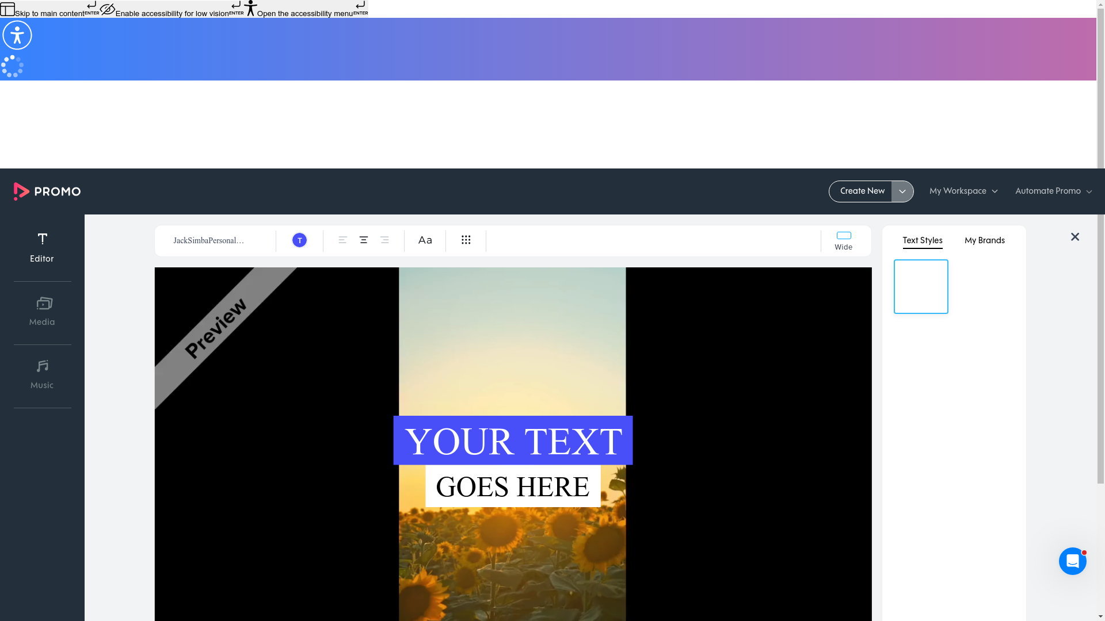This screenshot has width=1105, height=621.
Task: Open the font settings with the Aa icon
Action: [425, 240]
